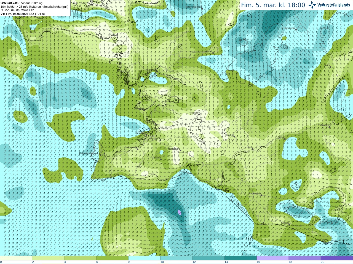Click the Skálholt station marker
The image size is (353, 264).
click(x=234, y=136)
